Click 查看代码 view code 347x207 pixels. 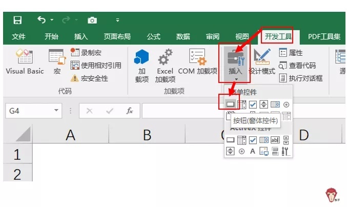tap(297, 66)
